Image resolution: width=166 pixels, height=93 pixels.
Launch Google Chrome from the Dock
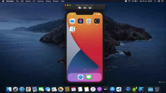(x=28, y=89)
